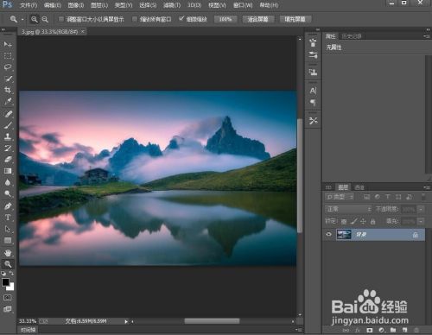Switch to the History tab
The height and width of the screenshot is (335, 432).
[x=352, y=36]
